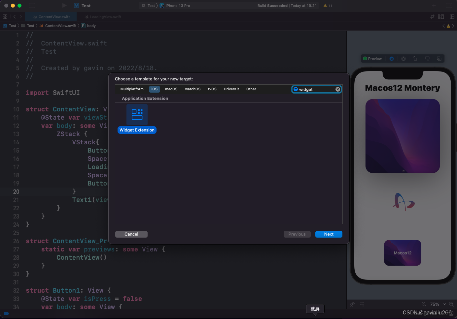
Task: Click the Widget Extension label
Action: click(x=137, y=130)
